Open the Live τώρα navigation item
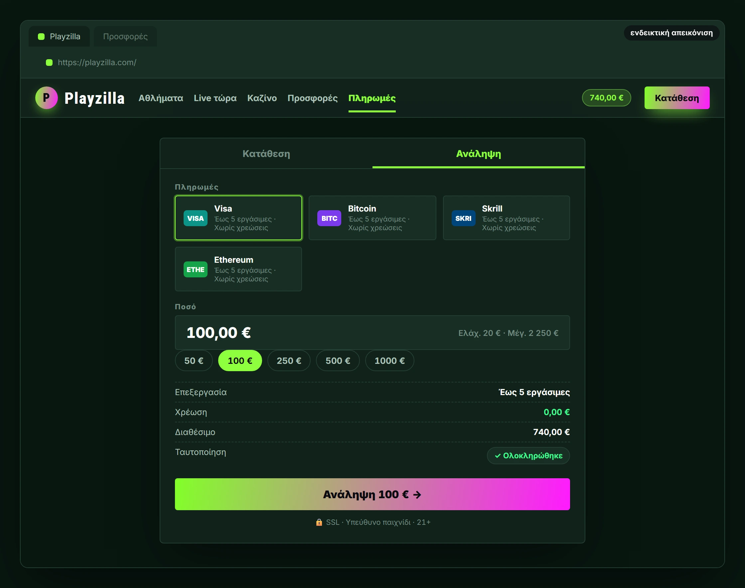The height and width of the screenshot is (588, 745). 215,98
